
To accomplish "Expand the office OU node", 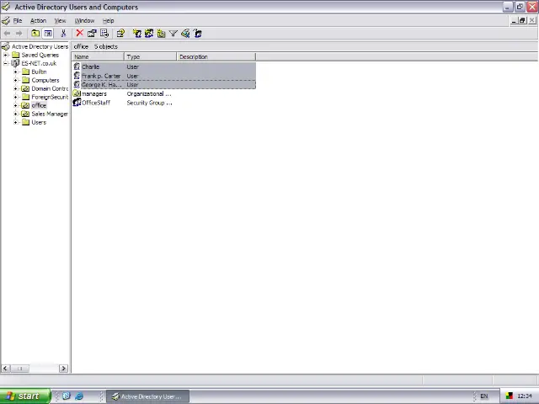I will [x=15, y=105].
